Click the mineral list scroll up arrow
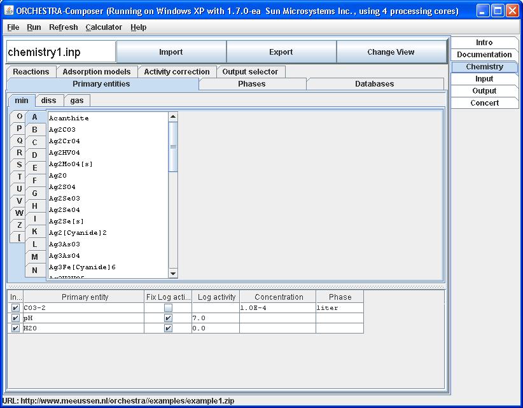The width and height of the screenshot is (523, 408). 173,116
